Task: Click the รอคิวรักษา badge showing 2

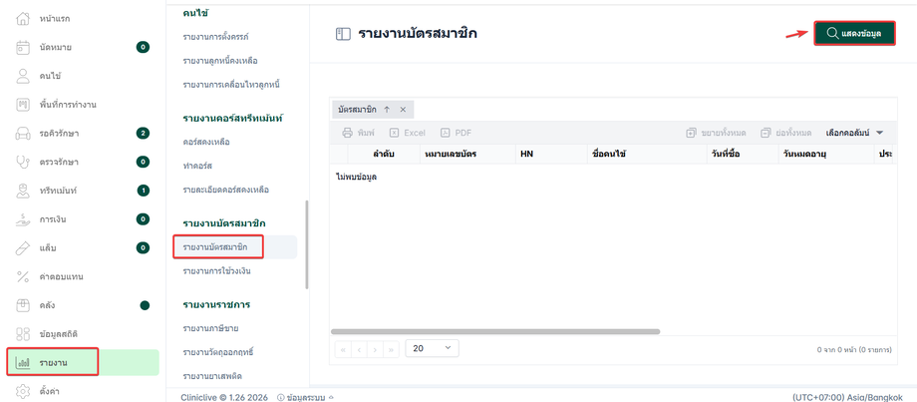Action: pos(143,133)
